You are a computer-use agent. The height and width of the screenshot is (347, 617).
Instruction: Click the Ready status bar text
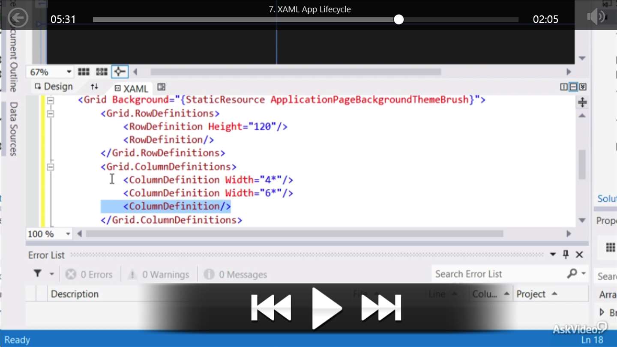click(x=17, y=340)
